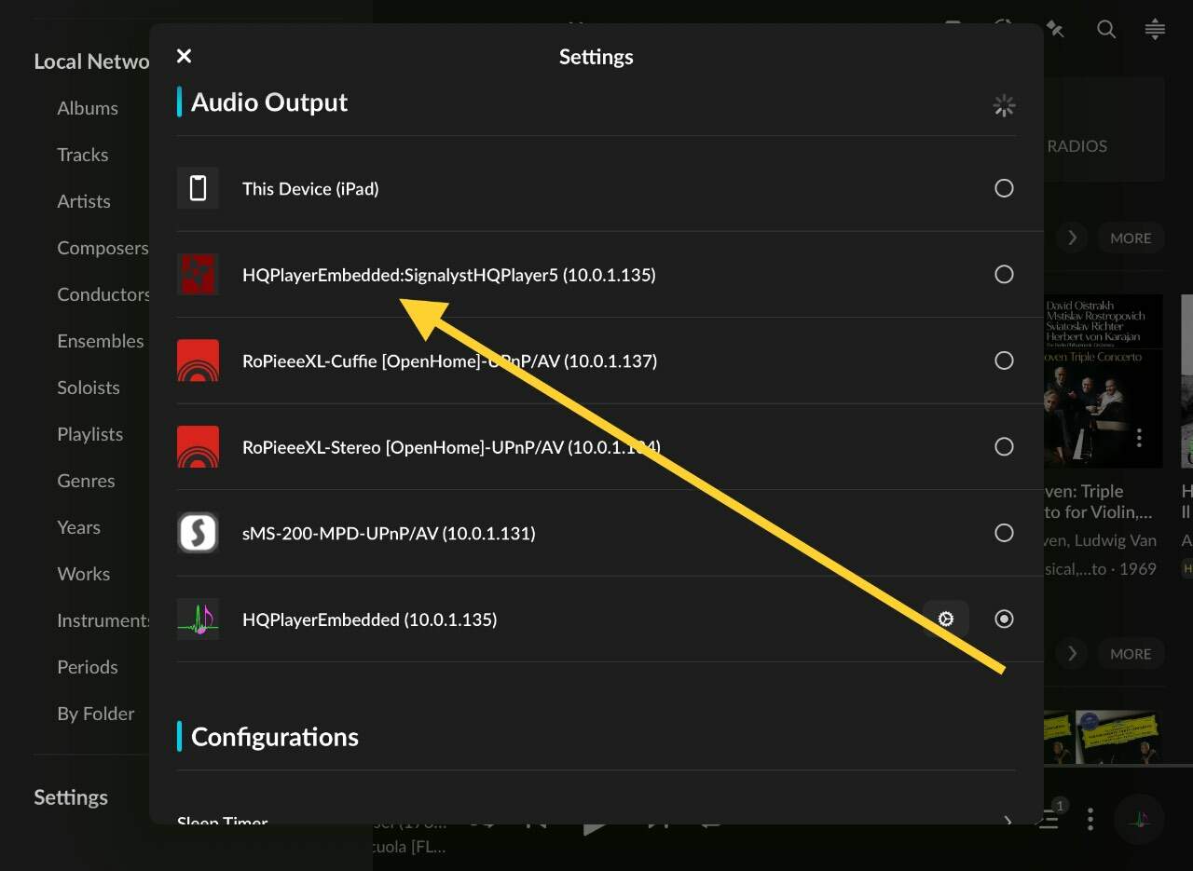The height and width of the screenshot is (871, 1193).
Task: Choose sMS-200-MPD-UPnP/AV radio button
Action: 1004,533
